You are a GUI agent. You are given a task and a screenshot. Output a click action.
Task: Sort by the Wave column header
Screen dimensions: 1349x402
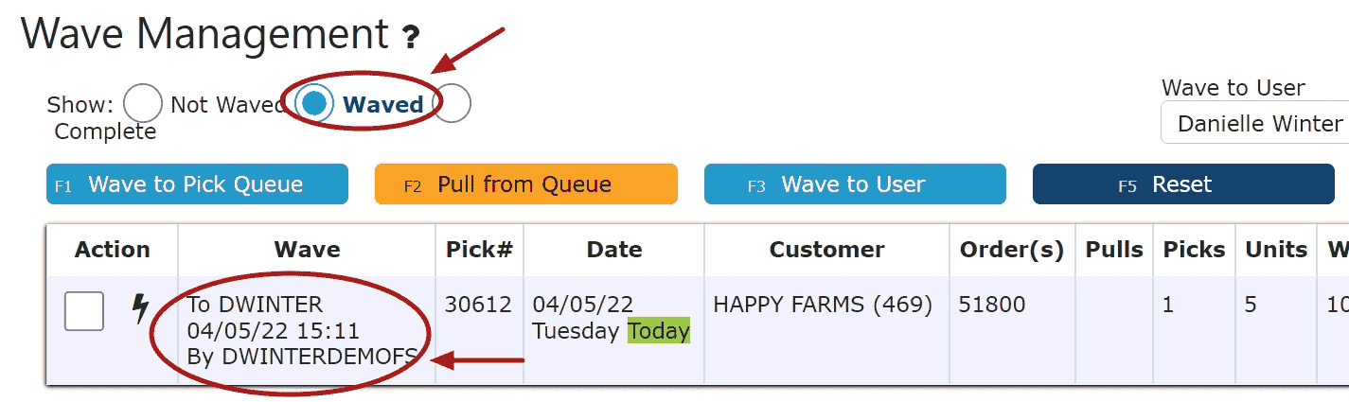coord(307,250)
